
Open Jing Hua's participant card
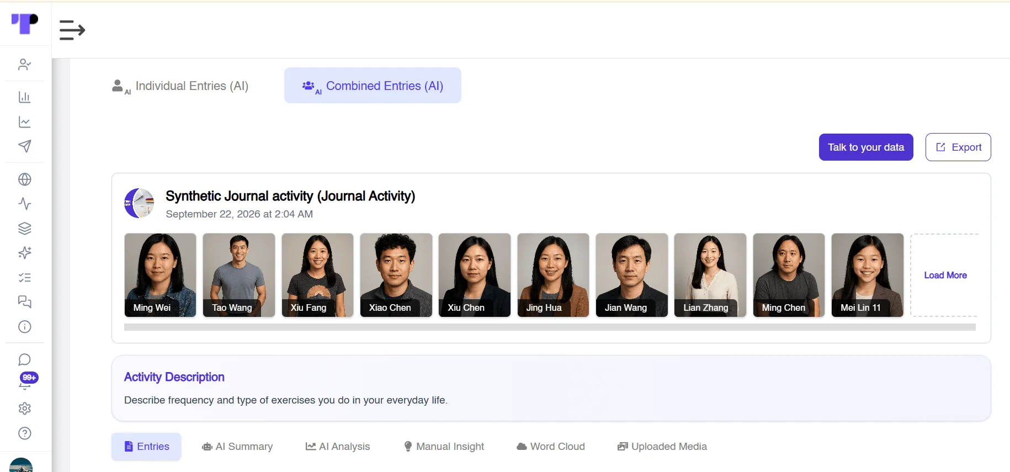coord(553,275)
